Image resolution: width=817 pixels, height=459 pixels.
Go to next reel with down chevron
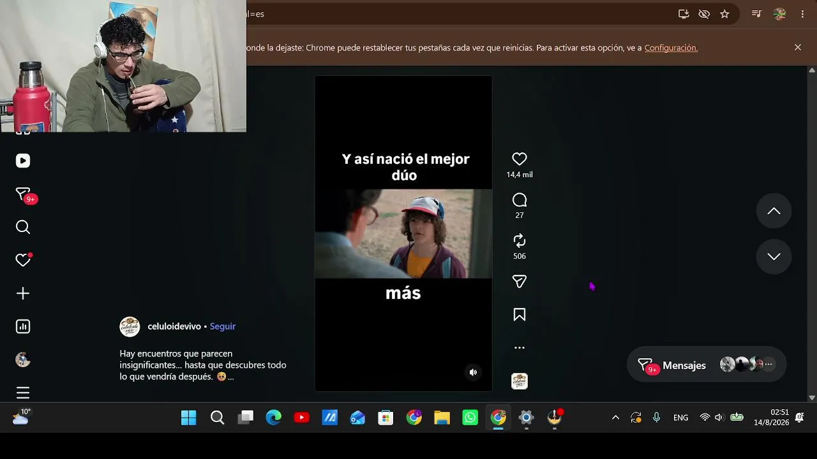tap(774, 256)
